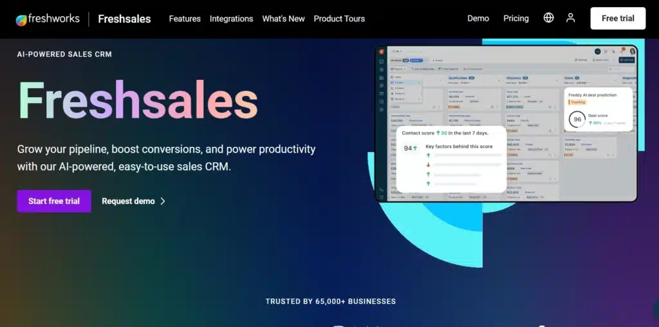Click the user account login icon
This screenshot has height=327, width=659.
pos(570,17)
